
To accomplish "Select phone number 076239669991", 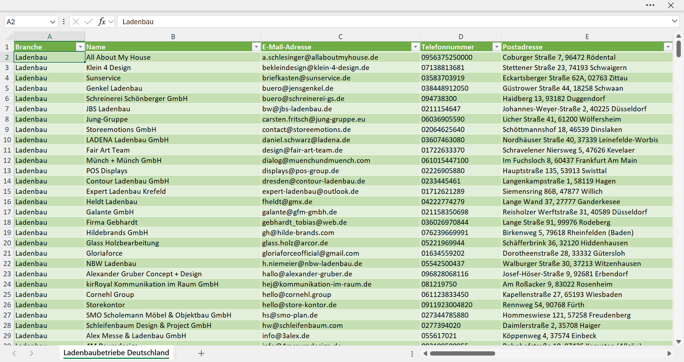I will (x=461, y=233).
